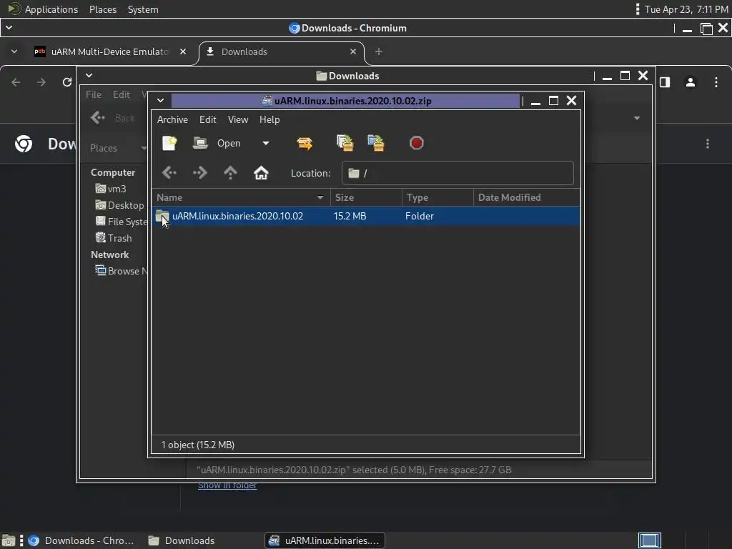Add a folder to the archive icon

pos(376,143)
